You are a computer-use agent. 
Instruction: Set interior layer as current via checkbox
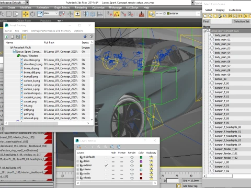coord(106,170)
